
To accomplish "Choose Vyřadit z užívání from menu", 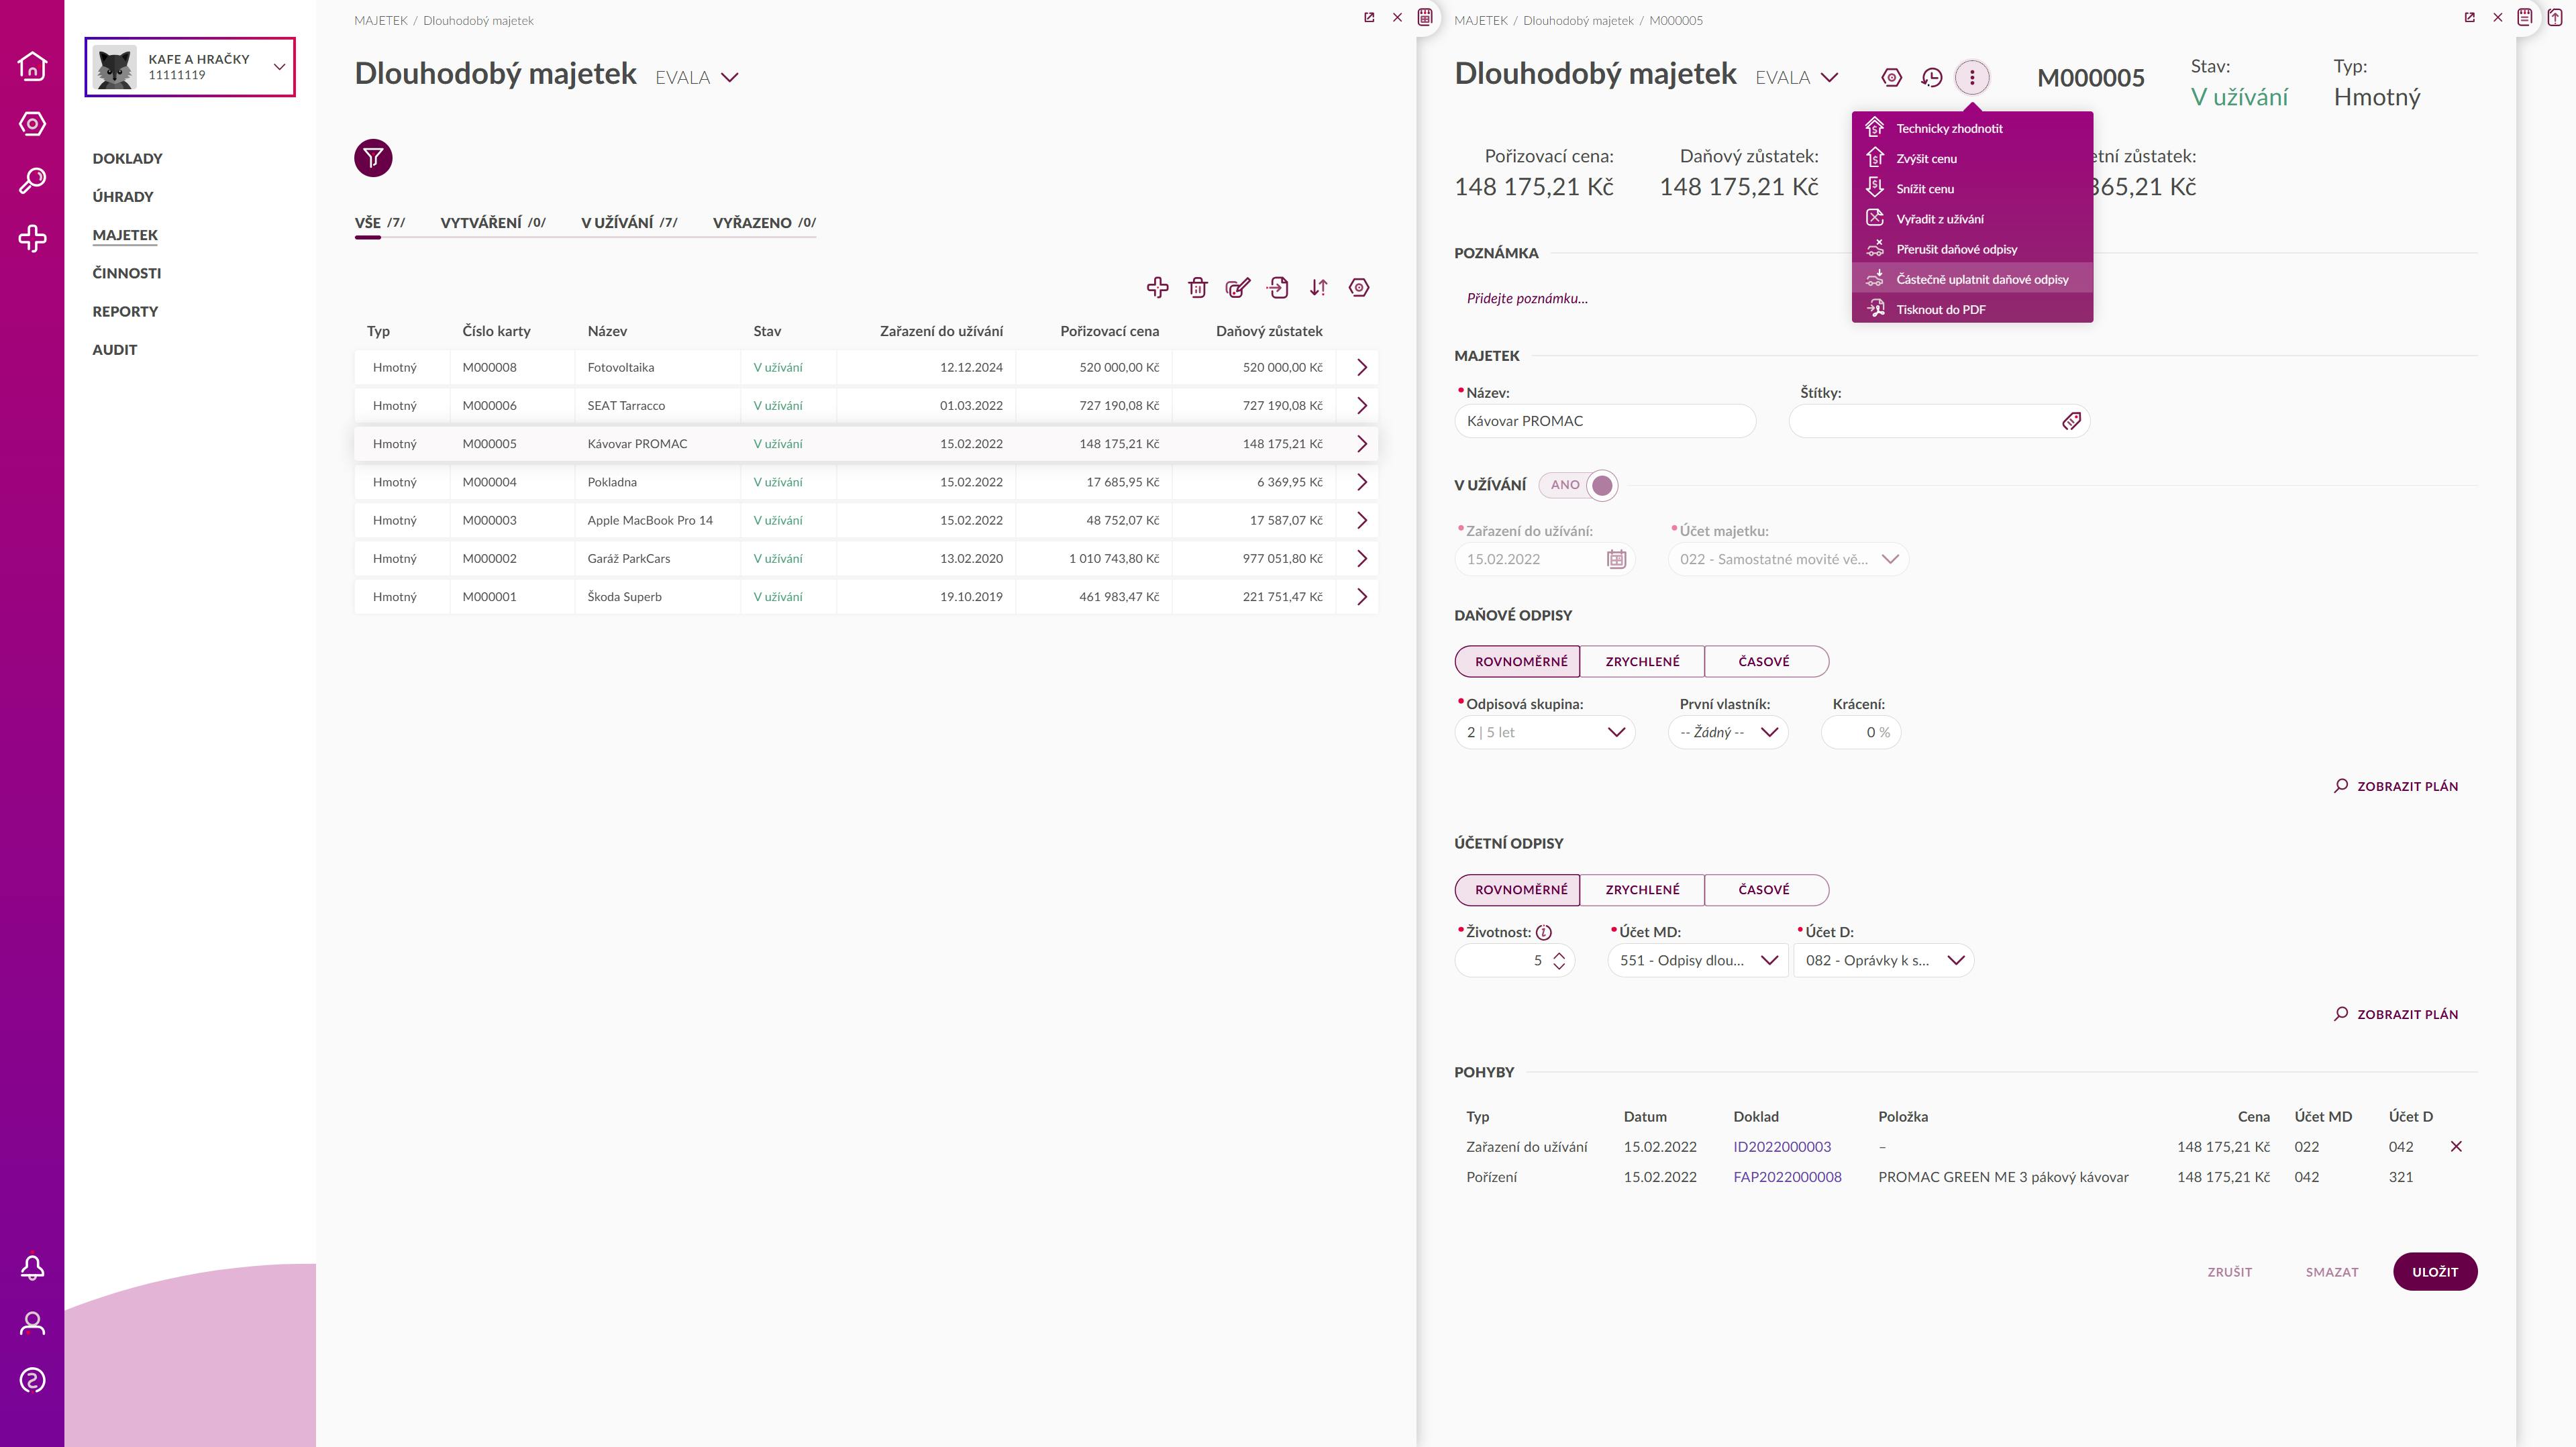I will 1972,219.
